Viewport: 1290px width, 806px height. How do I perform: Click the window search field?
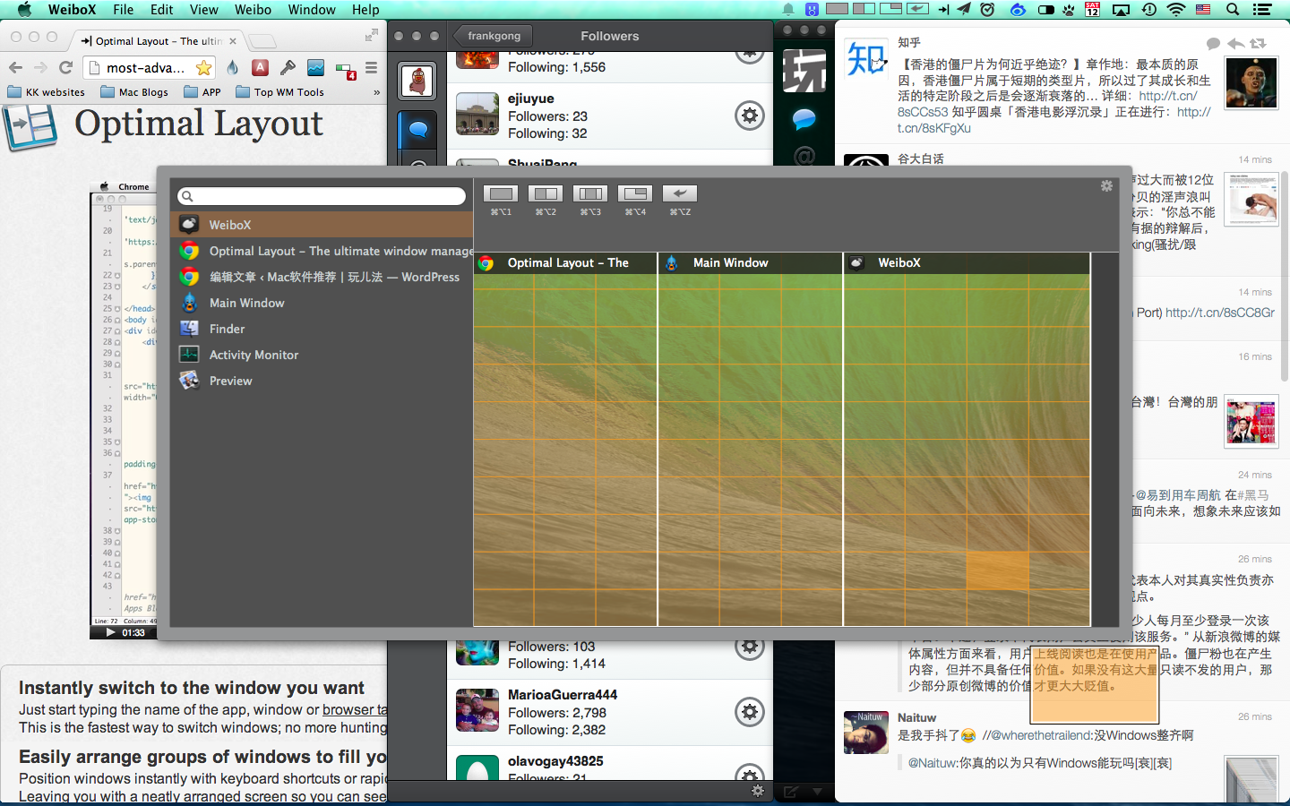(x=322, y=196)
